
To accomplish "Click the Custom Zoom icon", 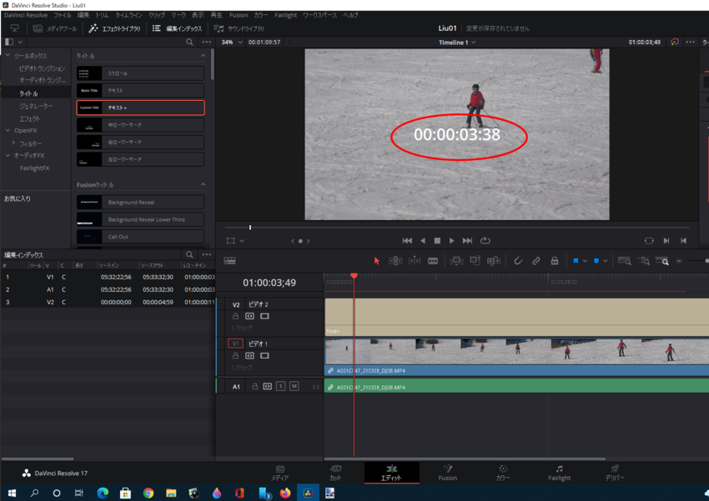I will (x=662, y=261).
